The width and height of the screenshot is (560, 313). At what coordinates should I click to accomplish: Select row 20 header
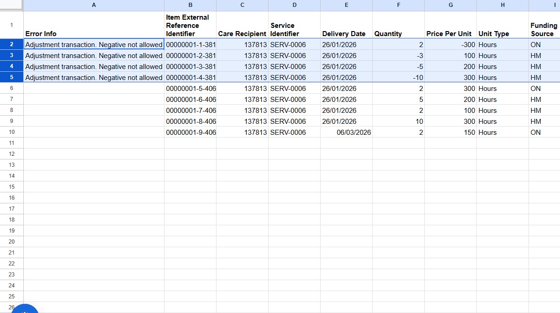[11, 242]
